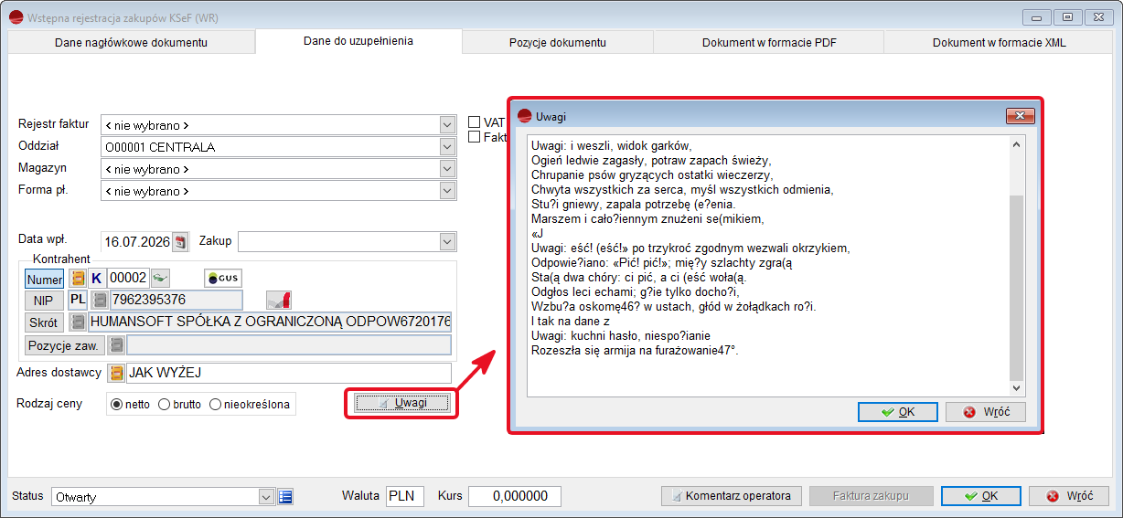Click the Waluta field containing PLN
The height and width of the screenshot is (518, 1123).
(x=405, y=496)
